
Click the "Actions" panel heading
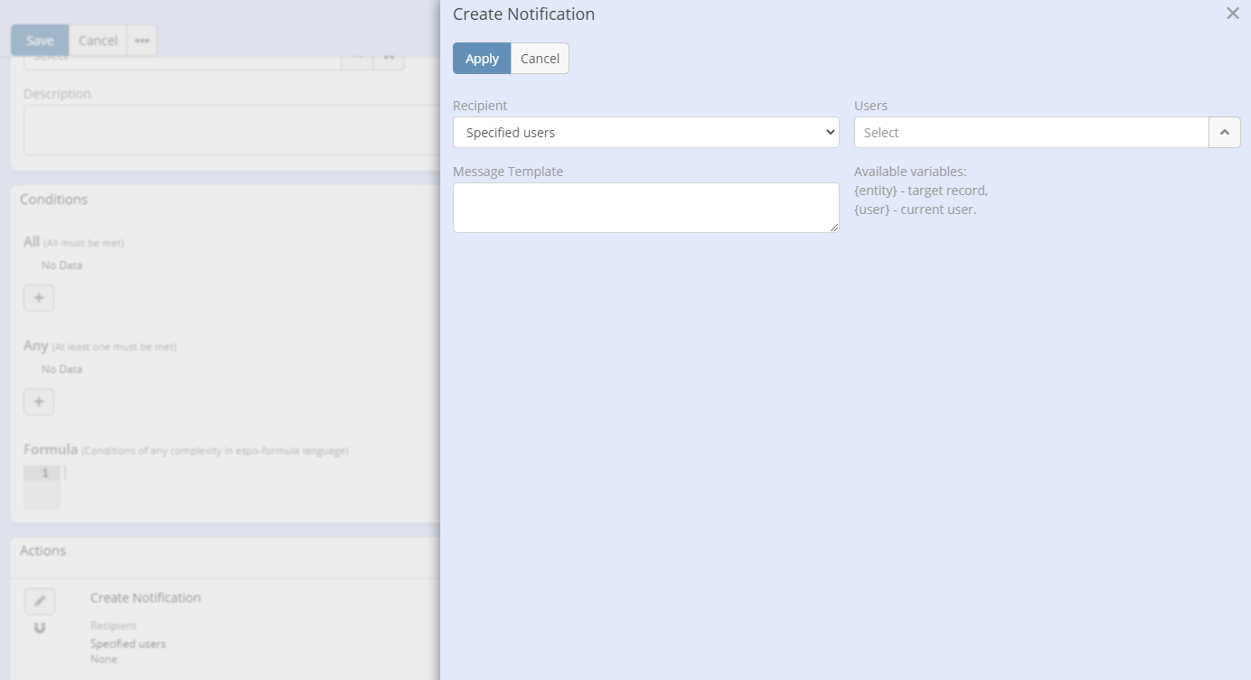click(43, 551)
